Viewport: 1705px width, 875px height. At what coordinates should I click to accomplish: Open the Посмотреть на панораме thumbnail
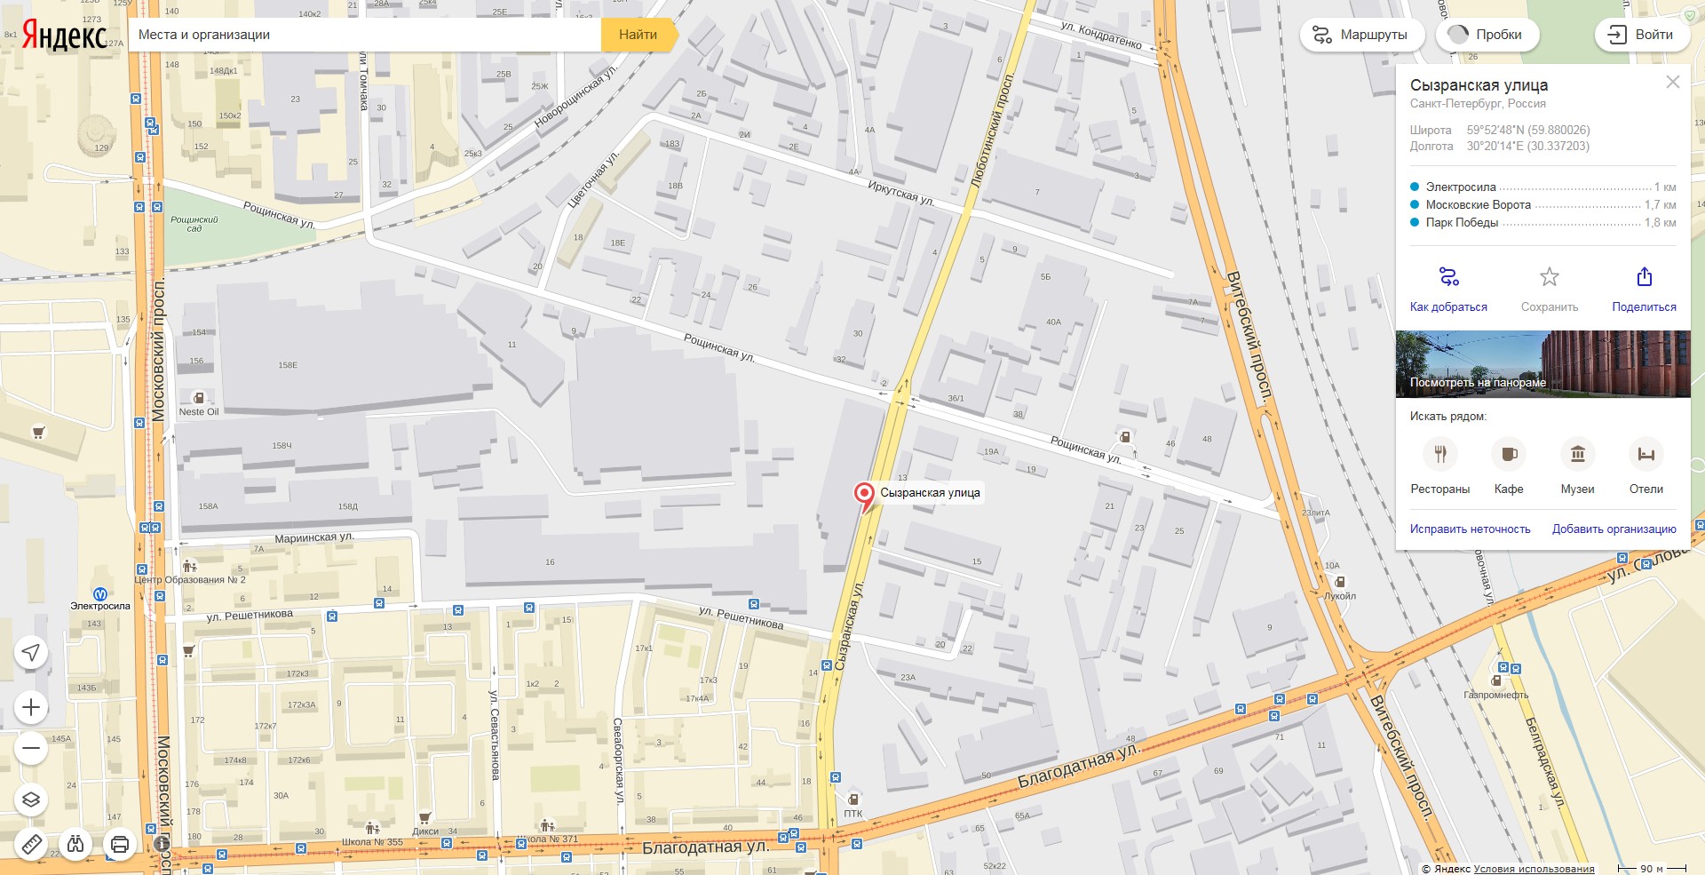click(x=1543, y=363)
